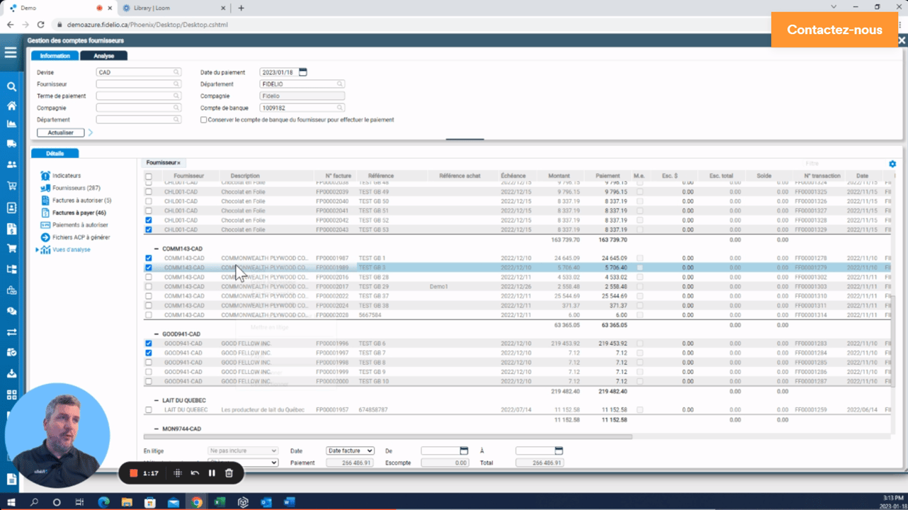Expand the Vues d'analyse tree node
908x510 pixels.
38,250
